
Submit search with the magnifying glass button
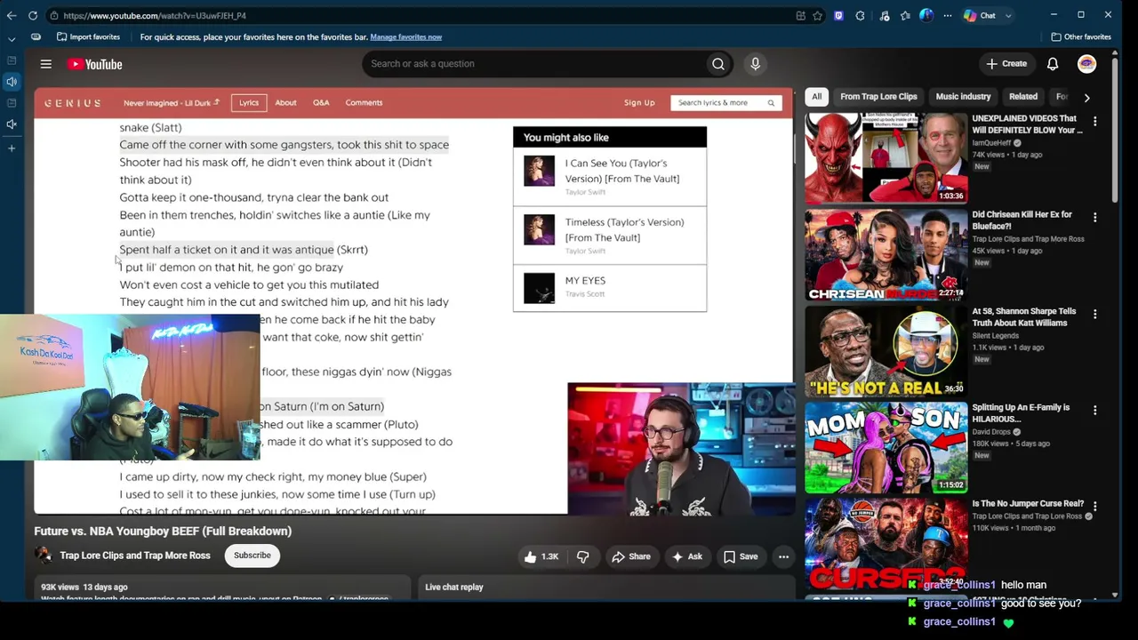[718, 64]
